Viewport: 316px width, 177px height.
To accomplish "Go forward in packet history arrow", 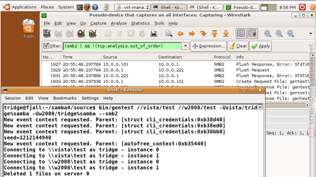I will 192,34.
